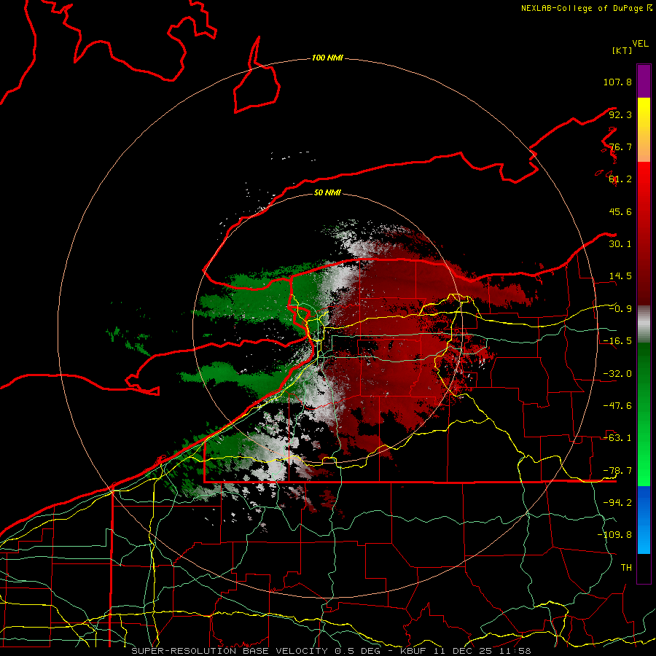Select the -94.2 scale value
The width and height of the screenshot is (656, 656).
click(617, 503)
